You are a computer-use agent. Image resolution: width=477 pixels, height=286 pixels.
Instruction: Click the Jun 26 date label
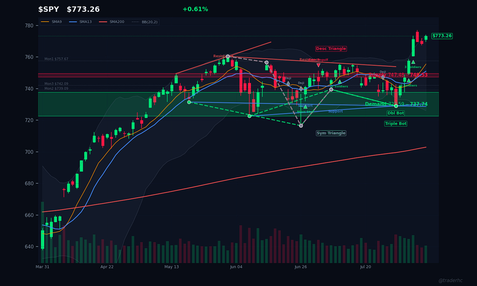(301, 267)
